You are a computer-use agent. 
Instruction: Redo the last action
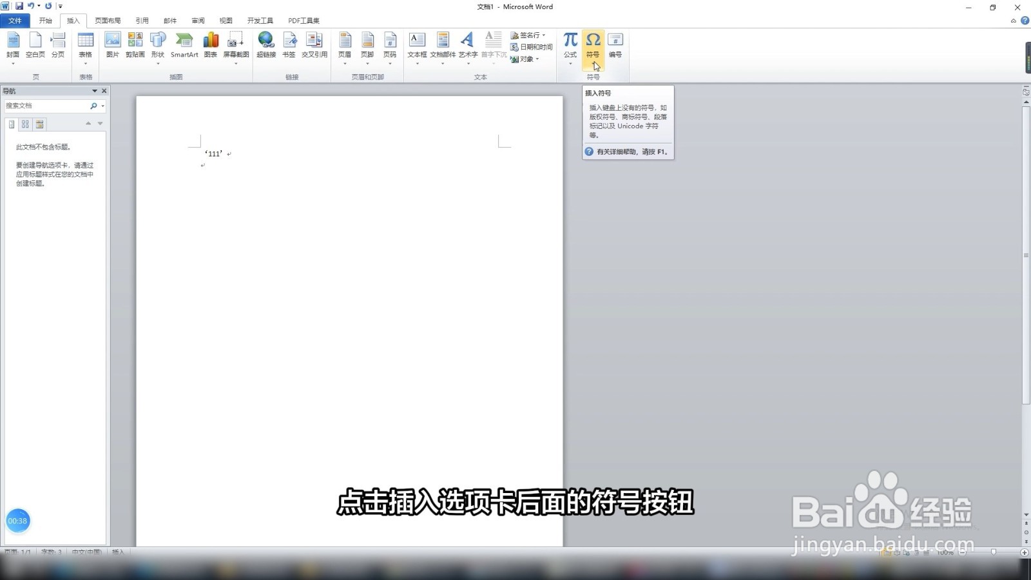pyautogui.click(x=48, y=6)
